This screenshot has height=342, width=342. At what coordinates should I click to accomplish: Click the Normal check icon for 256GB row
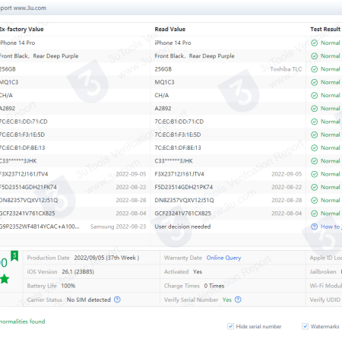314,69
